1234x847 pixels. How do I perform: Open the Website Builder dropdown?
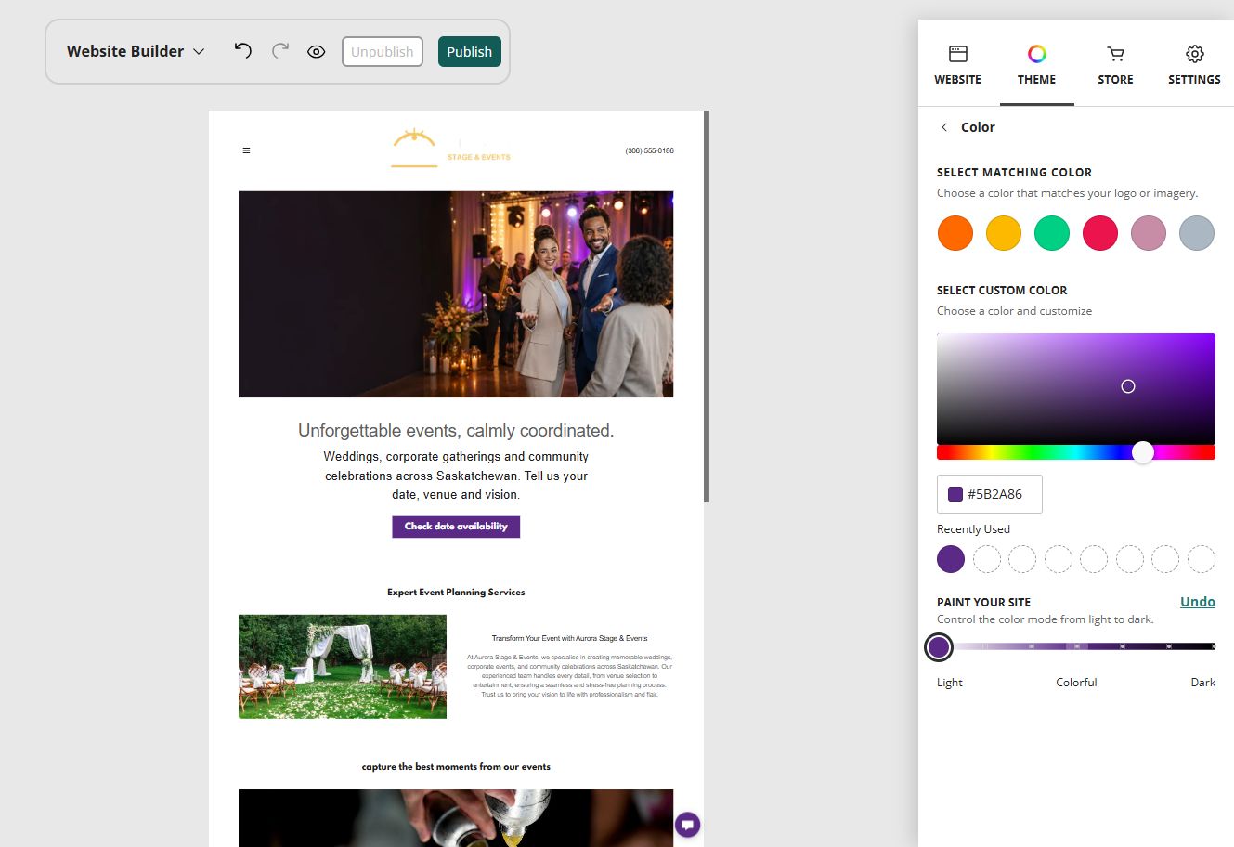(136, 51)
